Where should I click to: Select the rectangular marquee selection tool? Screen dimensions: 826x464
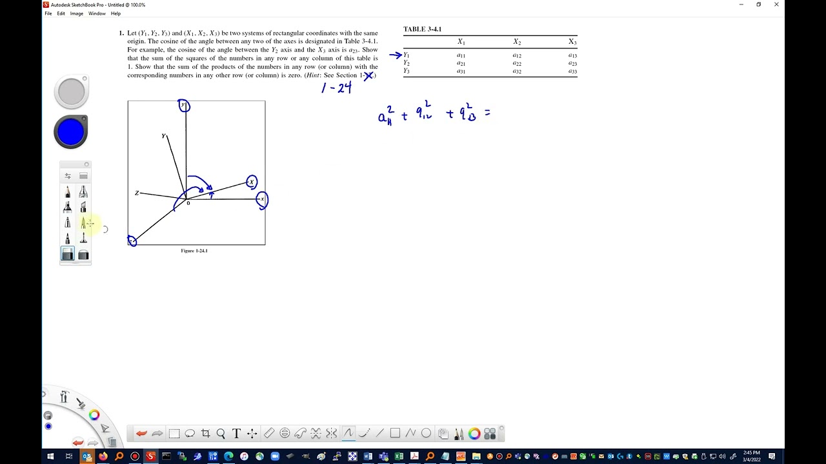[x=174, y=434]
